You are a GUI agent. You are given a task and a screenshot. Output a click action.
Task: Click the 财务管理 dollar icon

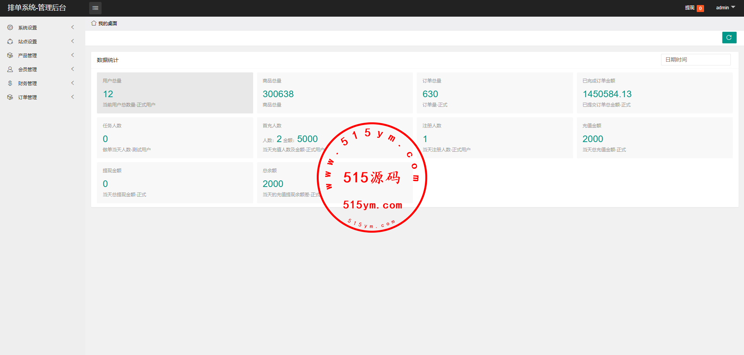pyautogui.click(x=10, y=83)
